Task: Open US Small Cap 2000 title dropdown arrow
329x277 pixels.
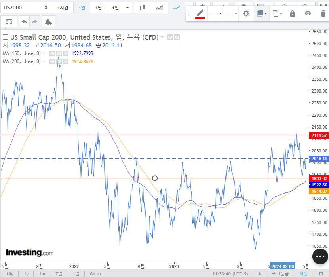Action: [x=162, y=37]
